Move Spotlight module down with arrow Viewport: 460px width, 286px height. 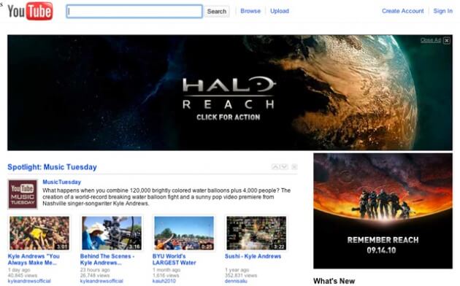pyautogui.click(x=284, y=167)
